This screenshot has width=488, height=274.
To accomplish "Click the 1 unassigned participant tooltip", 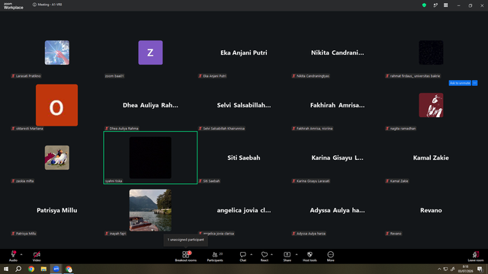I will click(185, 240).
